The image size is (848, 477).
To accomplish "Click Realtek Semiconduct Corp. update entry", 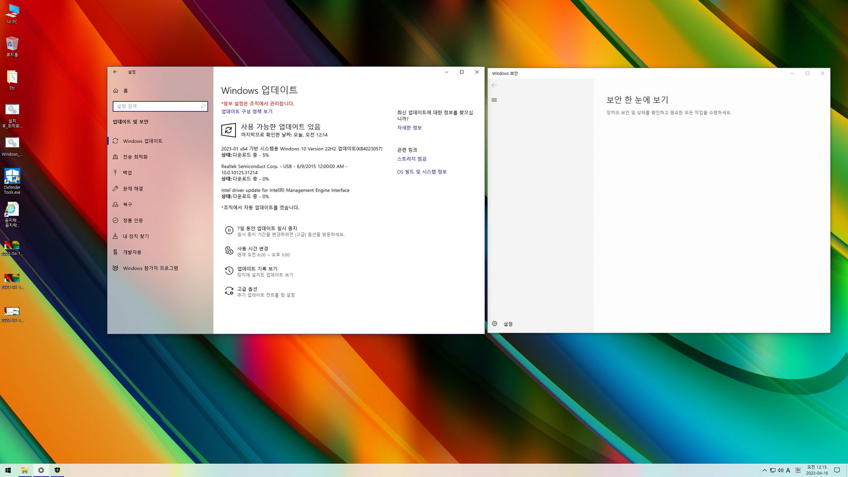I will tap(284, 169).
